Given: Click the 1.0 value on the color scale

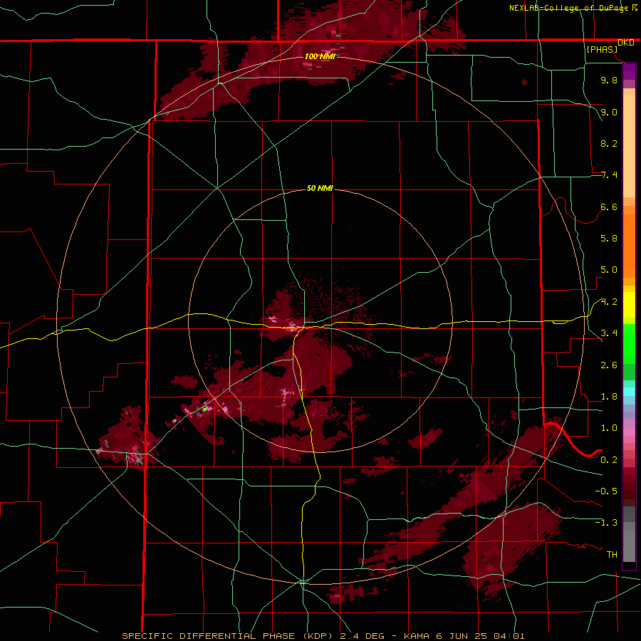Looking at the screenshot, I should pos(609,428).
